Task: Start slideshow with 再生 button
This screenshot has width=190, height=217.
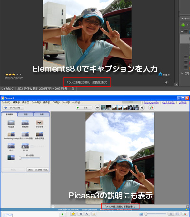Action: tap(84, 108)
